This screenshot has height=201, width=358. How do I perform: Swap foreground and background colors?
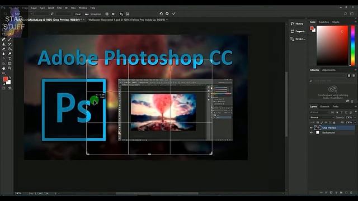pos(10,78)
